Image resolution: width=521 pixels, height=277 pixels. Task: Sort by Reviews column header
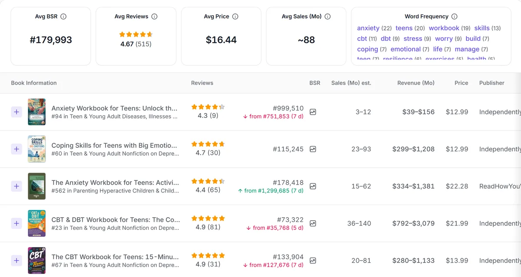pos(202,83)
